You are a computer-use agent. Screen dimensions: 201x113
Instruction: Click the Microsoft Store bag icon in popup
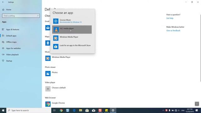coord(56,47)
